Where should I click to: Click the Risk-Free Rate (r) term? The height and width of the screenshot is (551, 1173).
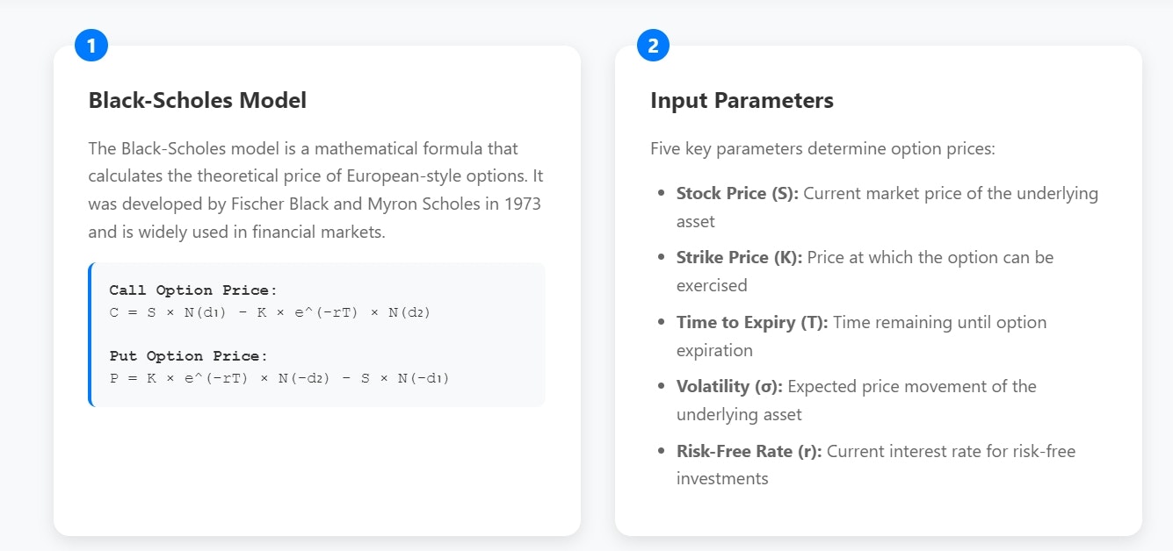coord(749,451)
